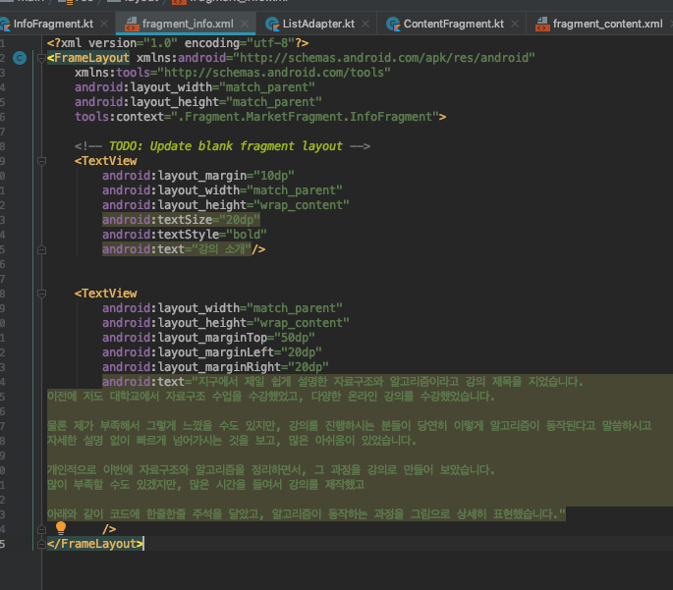Click the TODO: Update blank fragment layout comment
This screenshot has width=673, height=590.
tap(222, 146)
